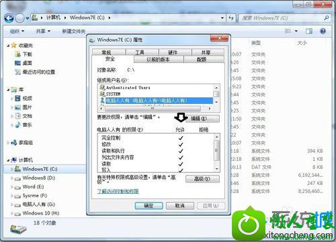
Task: Expand the Windows8 (D:) tree arrow
Action: 12,178
